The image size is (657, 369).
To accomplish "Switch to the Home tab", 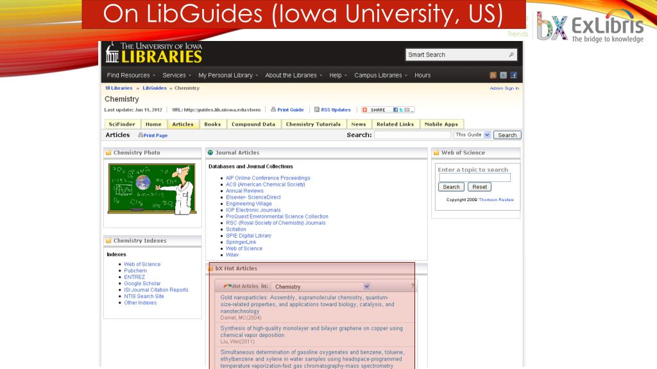I will tap(153, 124).
